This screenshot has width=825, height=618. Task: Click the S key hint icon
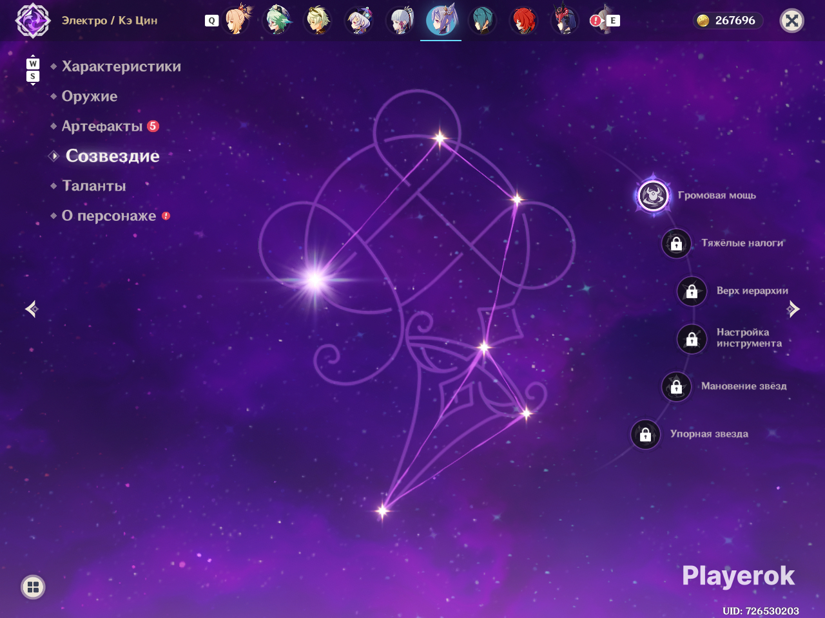coord(33,77)
